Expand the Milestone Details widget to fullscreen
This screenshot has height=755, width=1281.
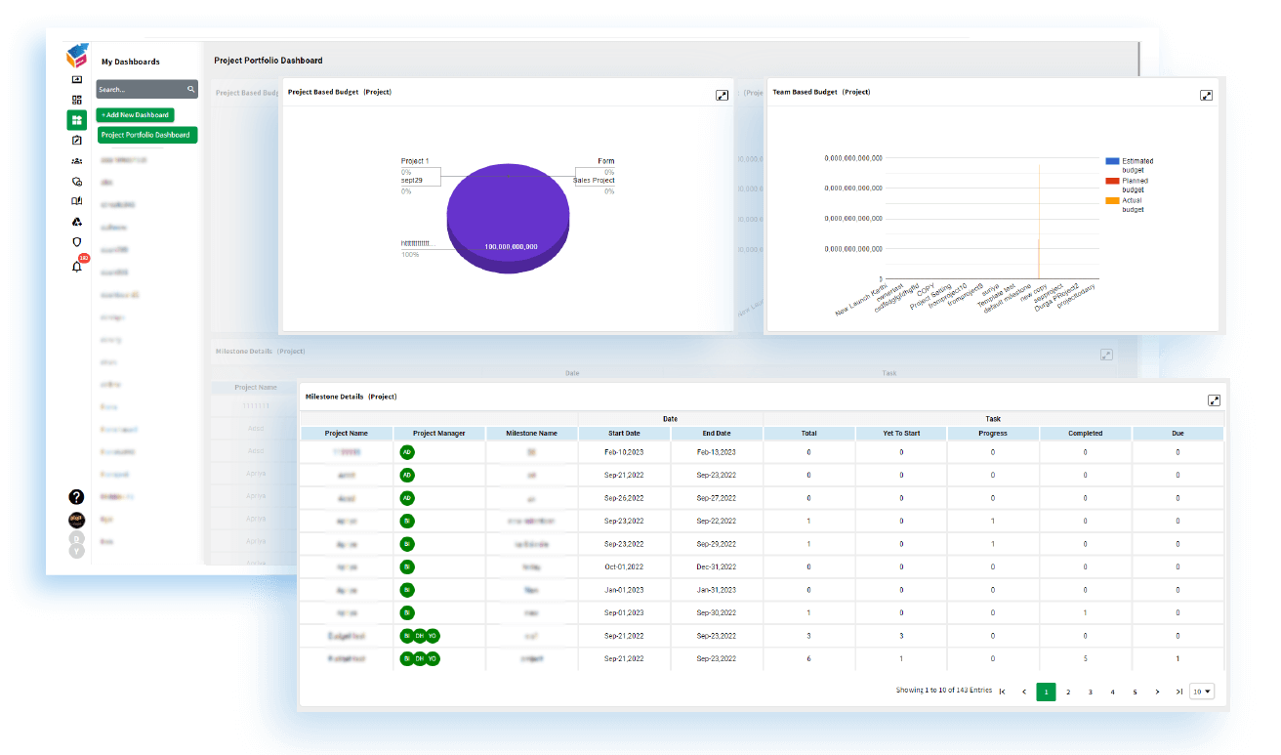point(1214,399)
